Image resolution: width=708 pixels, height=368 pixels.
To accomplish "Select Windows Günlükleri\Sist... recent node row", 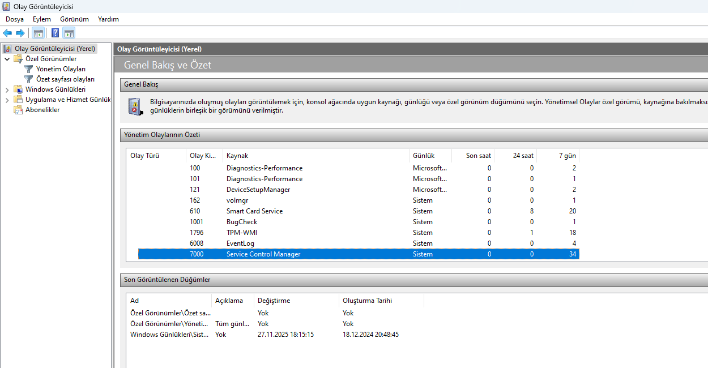I will 276,335.
